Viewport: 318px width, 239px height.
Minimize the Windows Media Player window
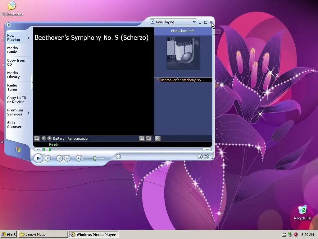(x=200, y=22)
